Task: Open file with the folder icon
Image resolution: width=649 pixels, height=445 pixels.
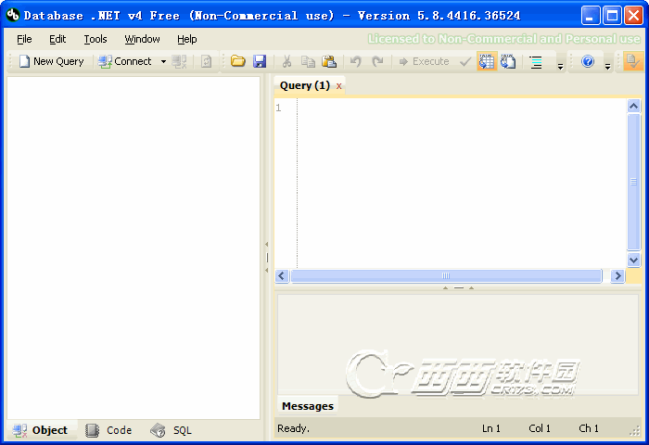Action: 238,61
